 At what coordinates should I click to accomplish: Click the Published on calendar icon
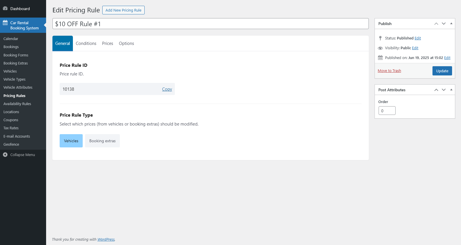(380, 58)
